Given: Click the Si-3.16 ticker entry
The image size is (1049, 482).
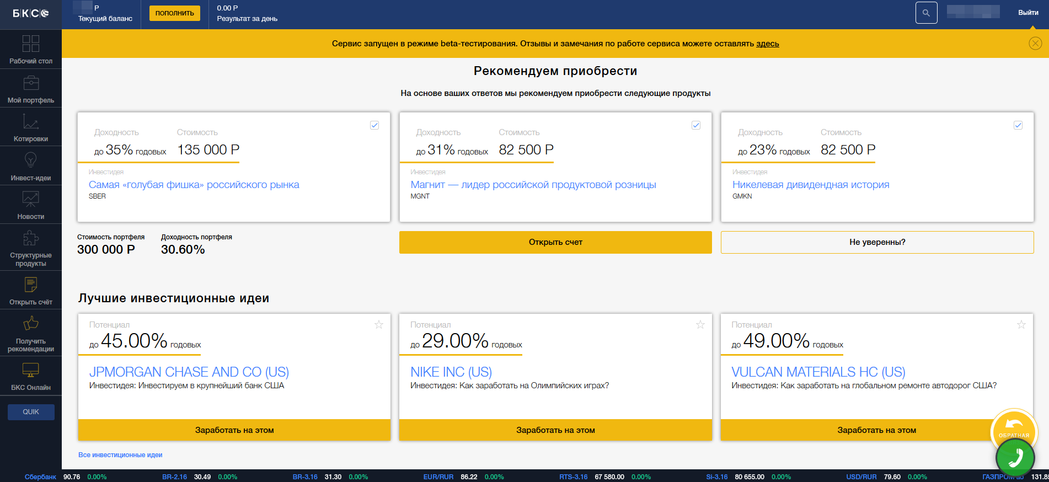Looking at the screenshot, I should click(717, 477).
